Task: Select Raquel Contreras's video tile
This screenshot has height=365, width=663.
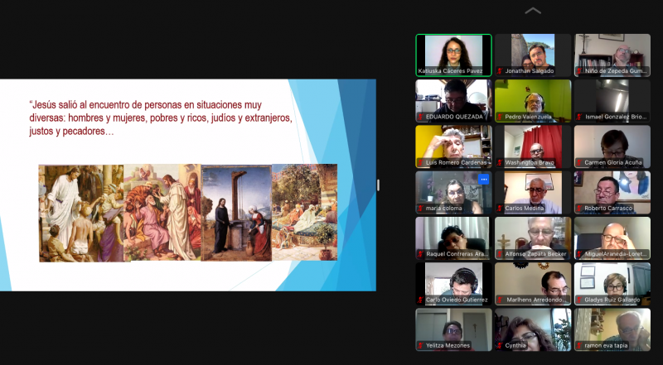Action: (x=453, y=238)
